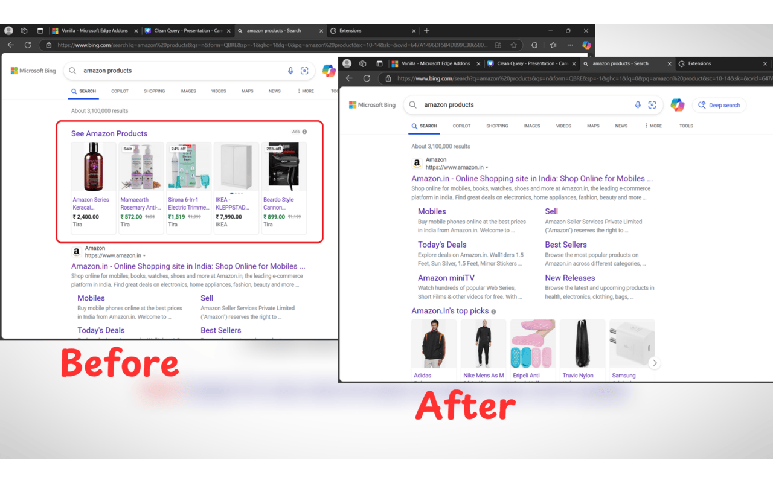The image size is (773, 483).
Task: Click the back arrow in After window
Action: click(x=349, y=78)
